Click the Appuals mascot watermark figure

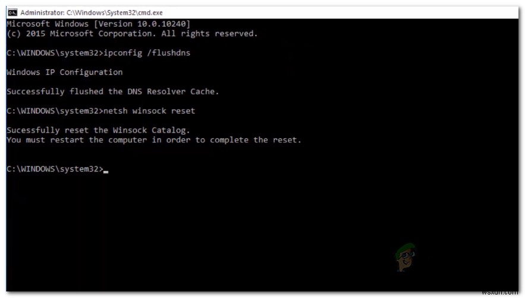(x=405, y=257)
